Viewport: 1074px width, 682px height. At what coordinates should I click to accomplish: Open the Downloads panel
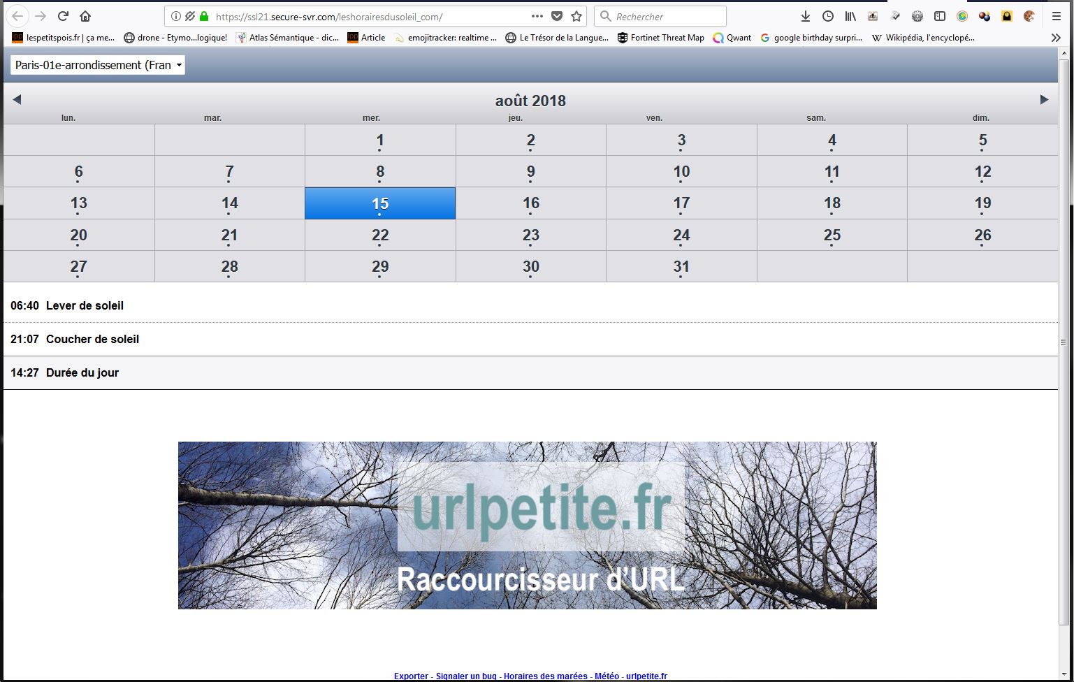click(805, 16)
